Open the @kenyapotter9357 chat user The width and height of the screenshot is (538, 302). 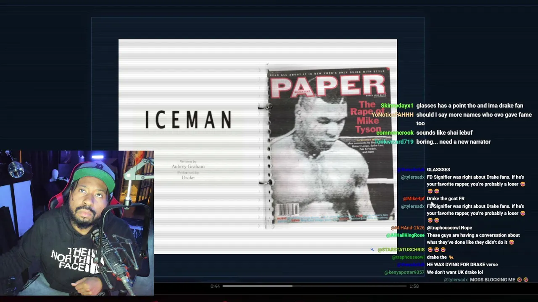(x=404, y=272)
